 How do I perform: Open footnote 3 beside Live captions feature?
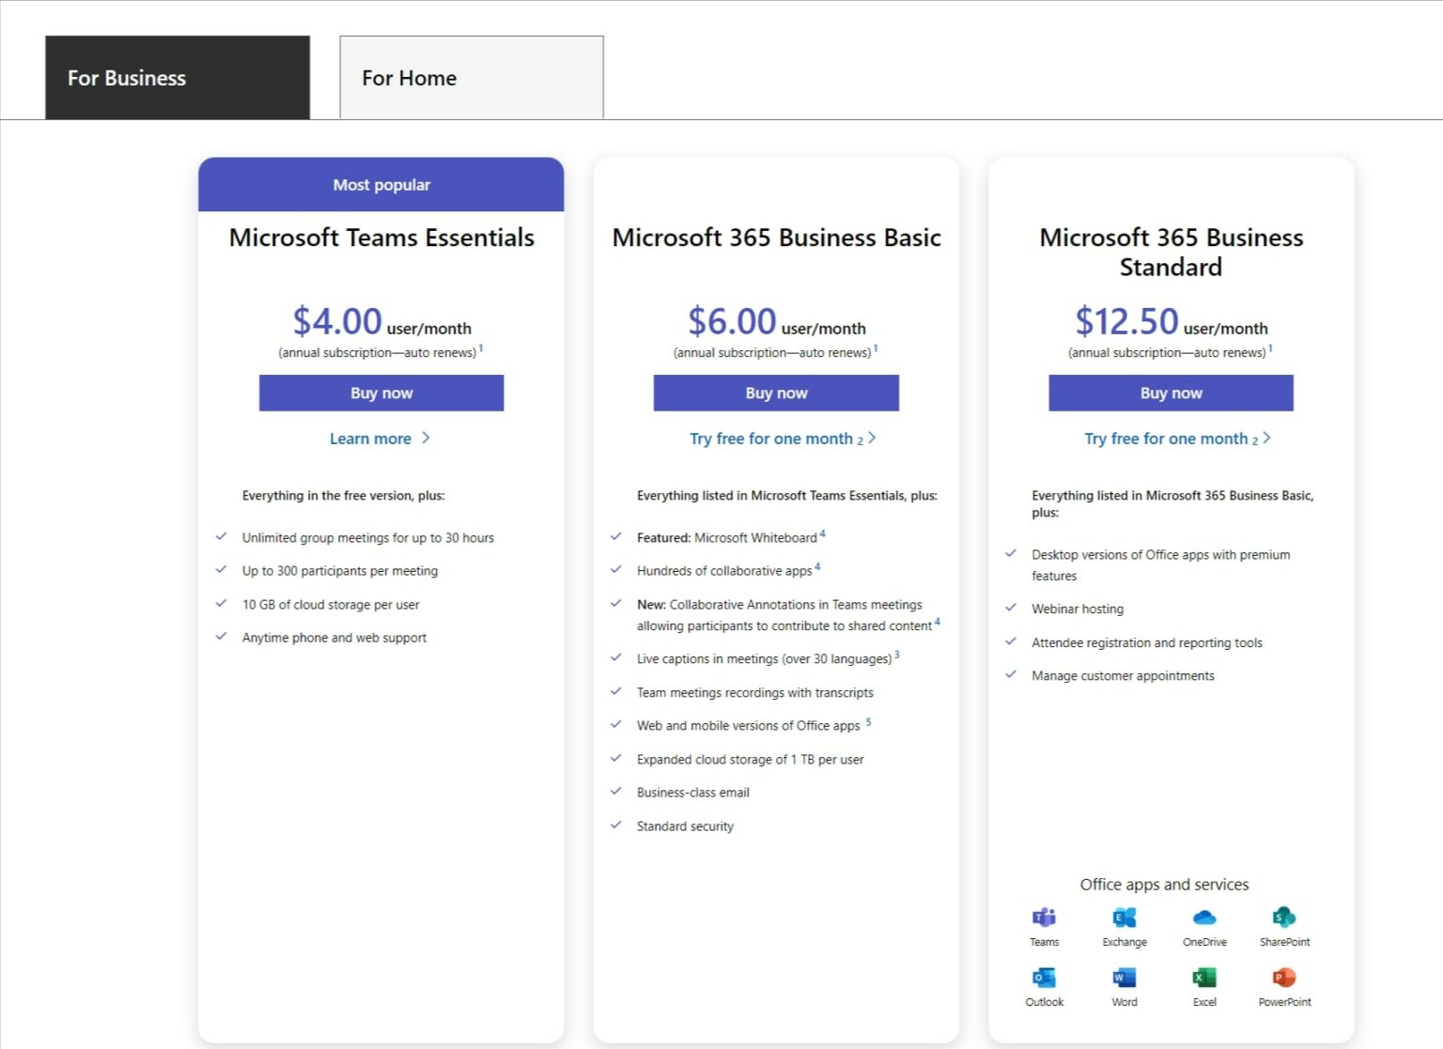(897, 655)
